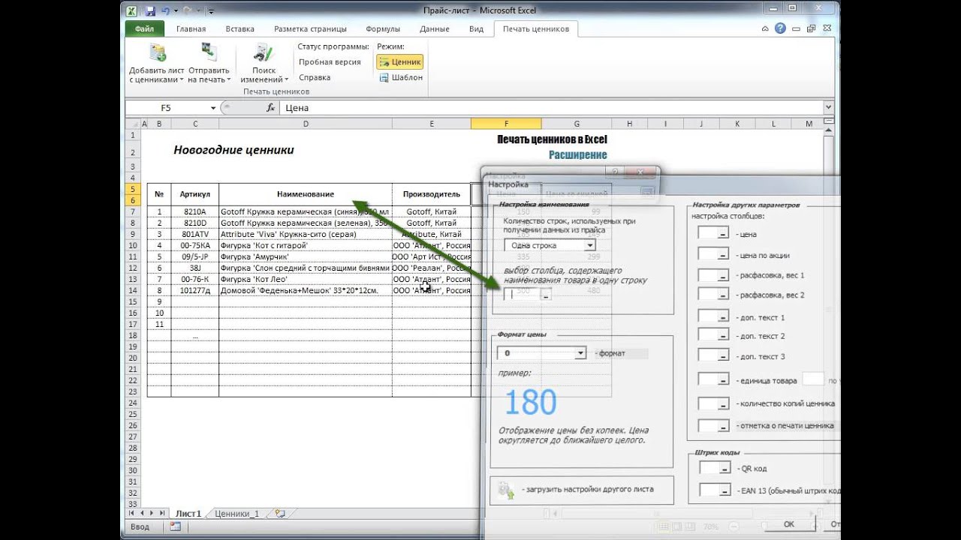Switch mode to 'Ценник'
The image size is (961, 540).
point(399,62)
